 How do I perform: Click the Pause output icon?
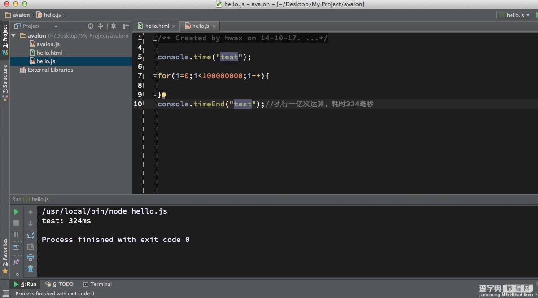click(16, 234)
